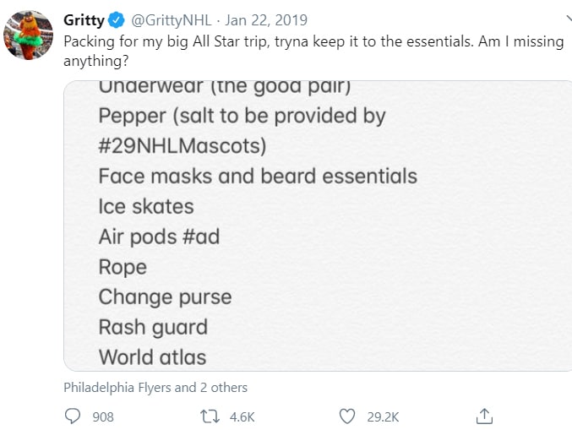Click the reply speech bubble icon
This screenshot has height=430, width=572.
coord(72,416)
